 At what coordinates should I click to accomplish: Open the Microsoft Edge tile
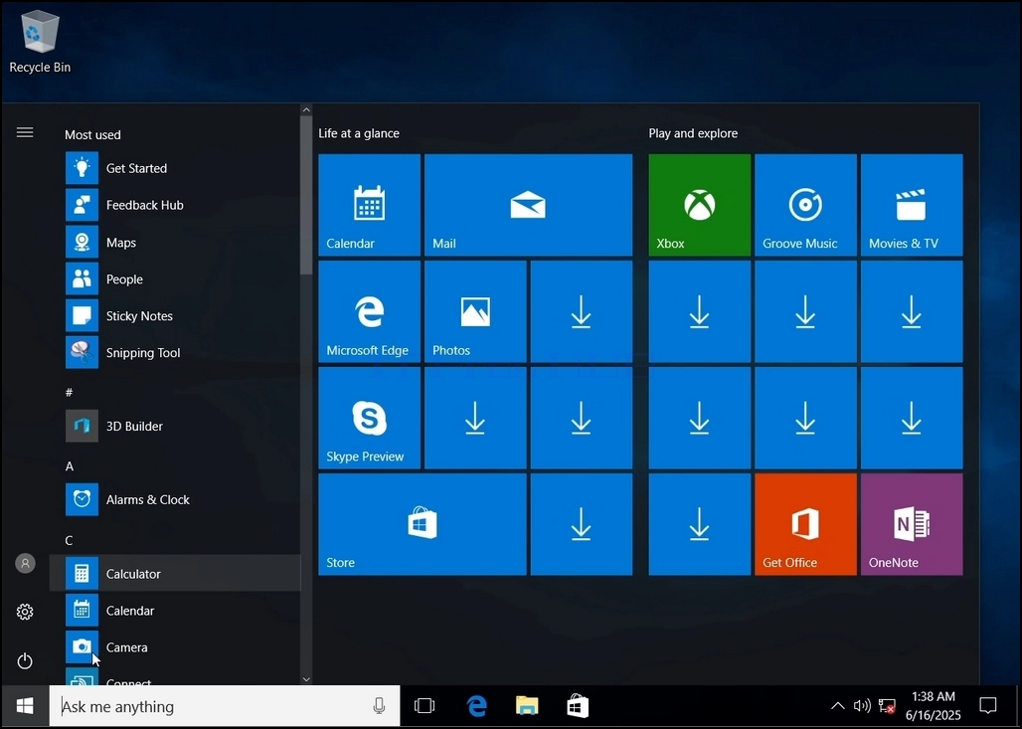[x=370, y=311]
